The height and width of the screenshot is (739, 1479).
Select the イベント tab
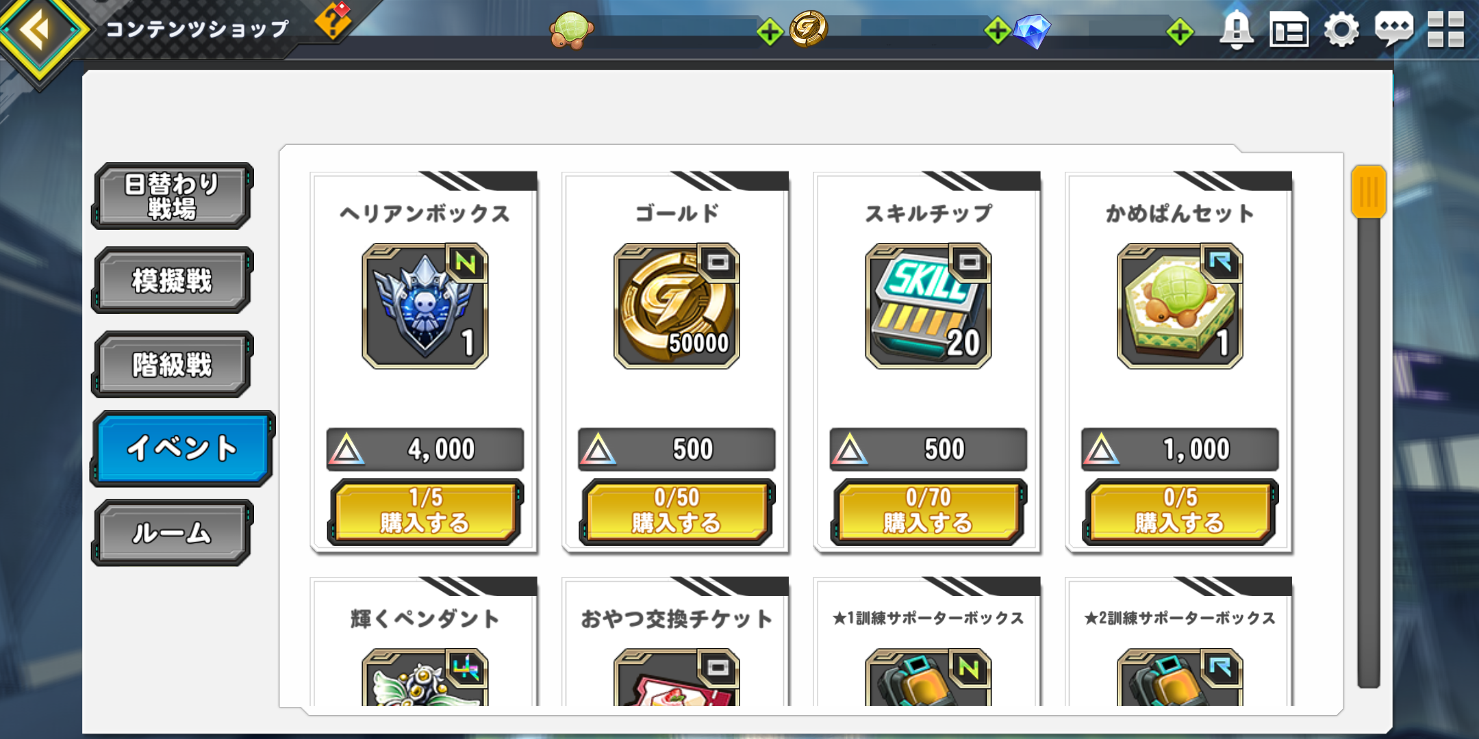[x=182, y=448]
